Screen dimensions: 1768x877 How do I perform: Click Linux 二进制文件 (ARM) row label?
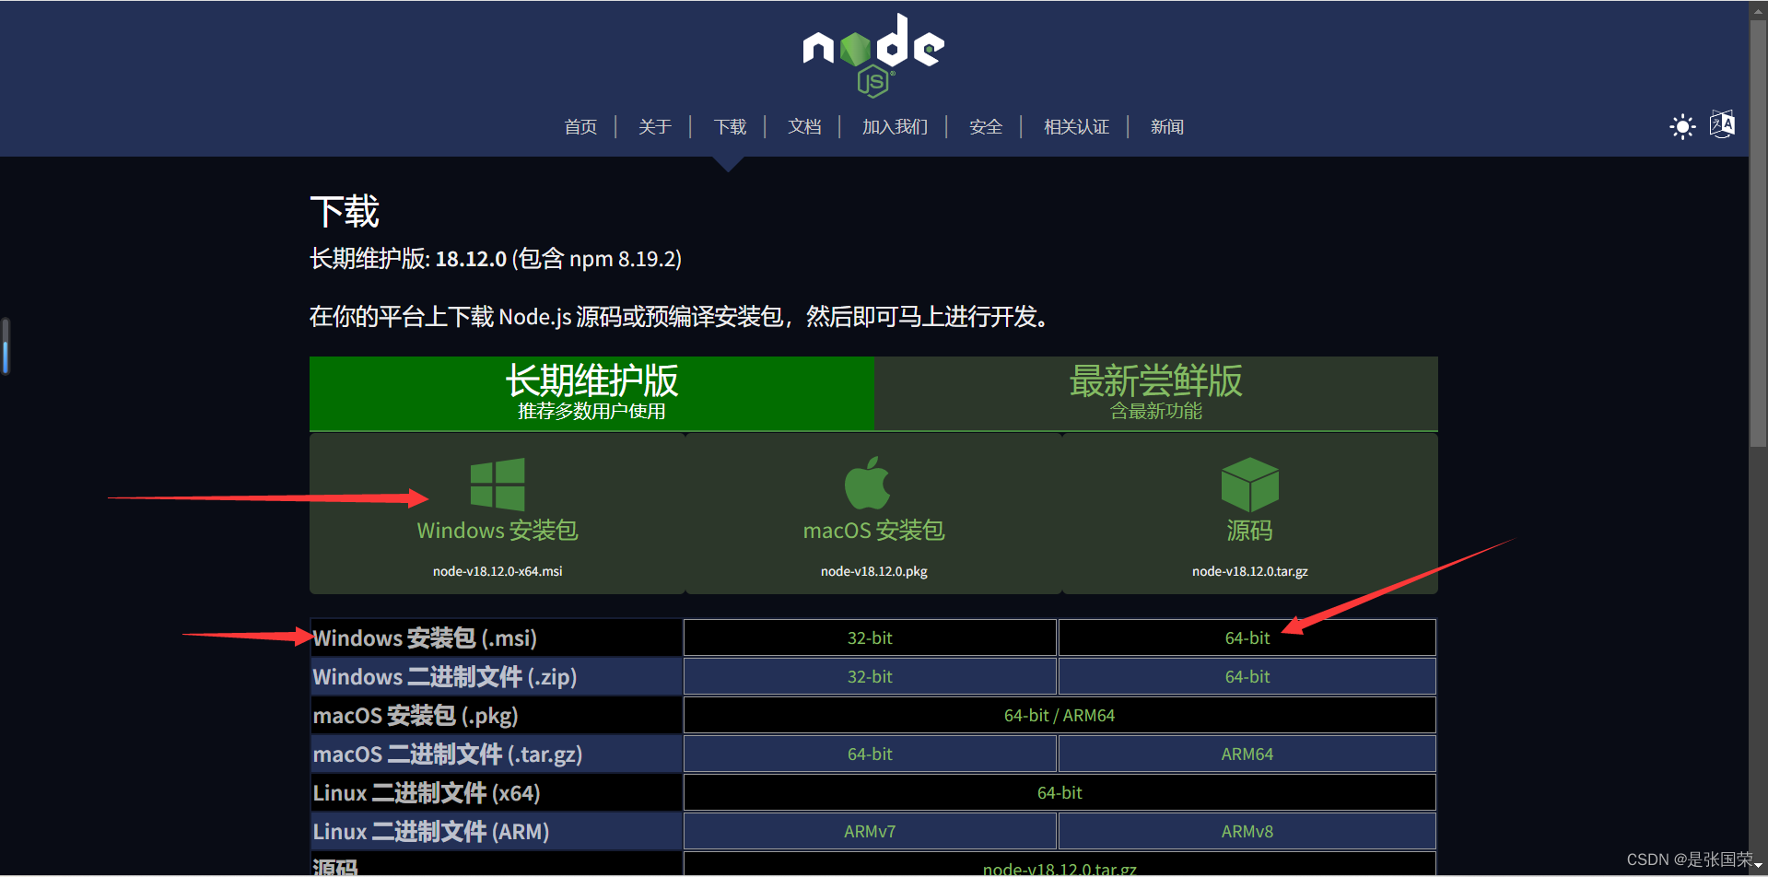point(431,831)
